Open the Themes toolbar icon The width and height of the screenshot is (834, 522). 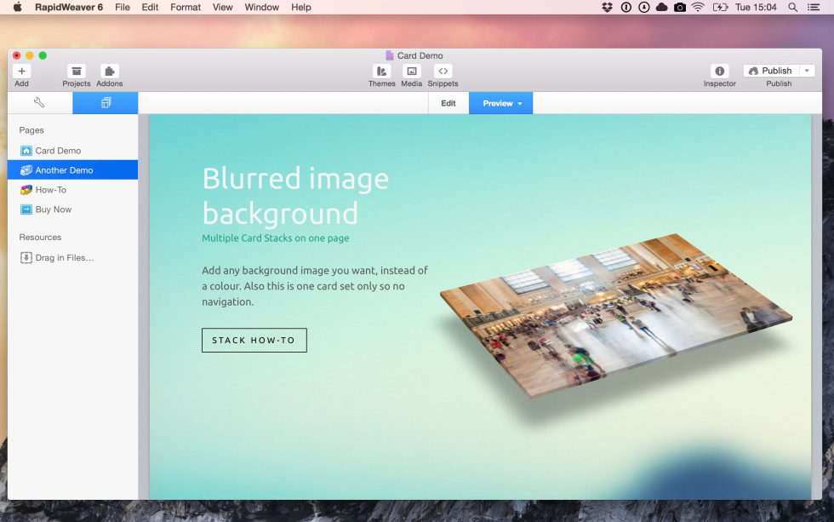(x=381, y=72)
